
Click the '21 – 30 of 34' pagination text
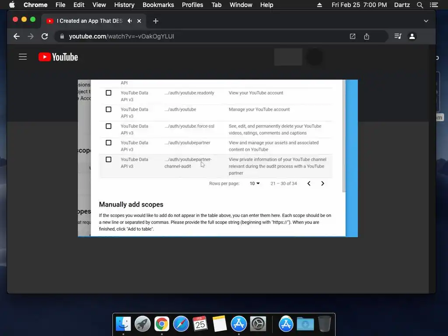(283, 183)
